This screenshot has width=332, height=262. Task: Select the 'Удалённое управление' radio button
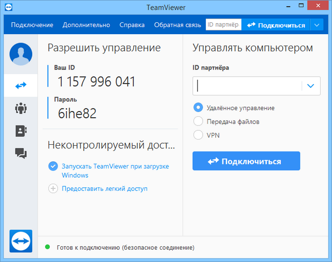(198, 107)
